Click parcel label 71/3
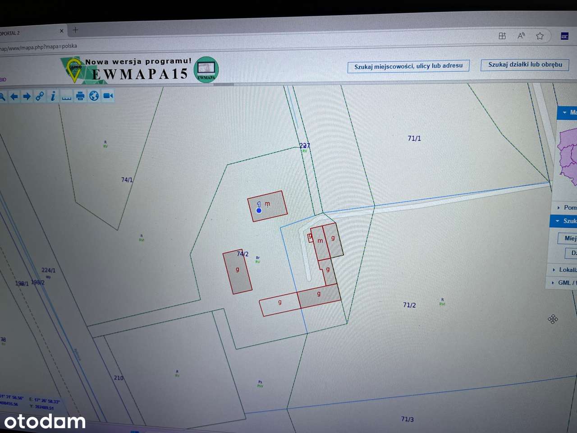The image size is (577, 433). 408,419
